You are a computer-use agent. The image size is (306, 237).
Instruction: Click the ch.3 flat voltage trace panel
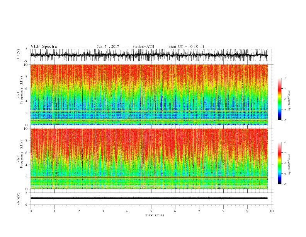click(151, 199)
